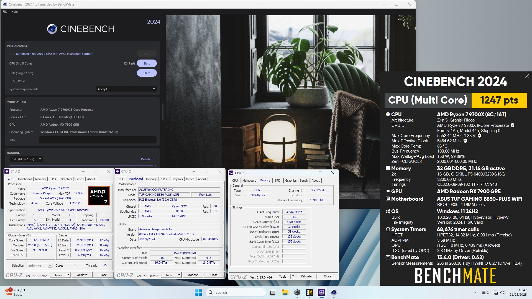The image size is (532, 299).
Task: Click the BenchMate section icon near version 13.4.0
Action: point(388,257)
